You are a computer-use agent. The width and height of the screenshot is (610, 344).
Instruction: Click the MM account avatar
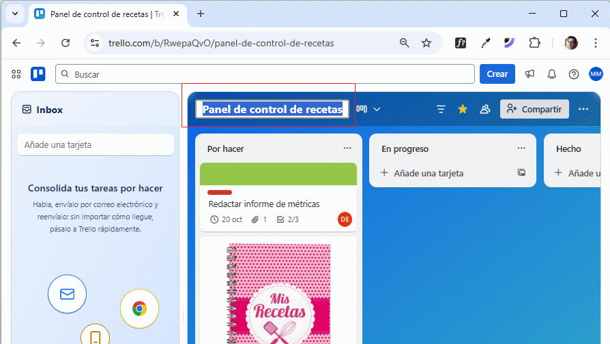pos(596,74)
